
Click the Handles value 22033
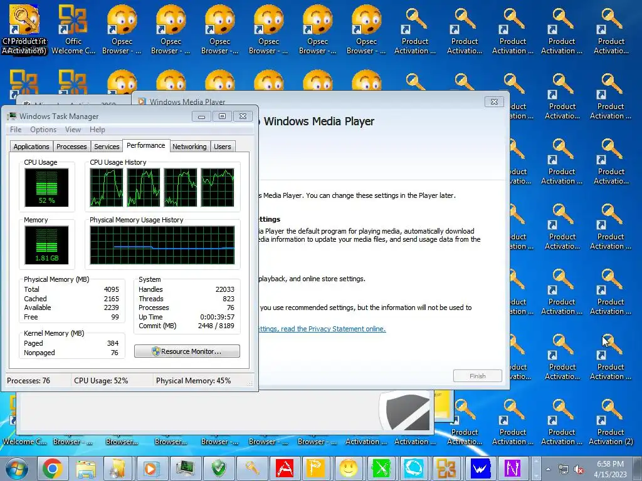coord(225,289)
